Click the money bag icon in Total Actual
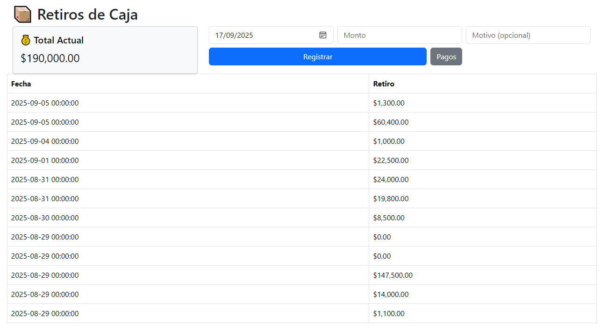This screenshot has height=331, width=600. pos(26,41)
